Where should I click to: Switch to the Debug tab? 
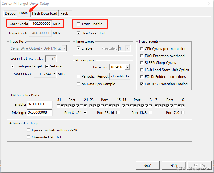tap(10, 13)
